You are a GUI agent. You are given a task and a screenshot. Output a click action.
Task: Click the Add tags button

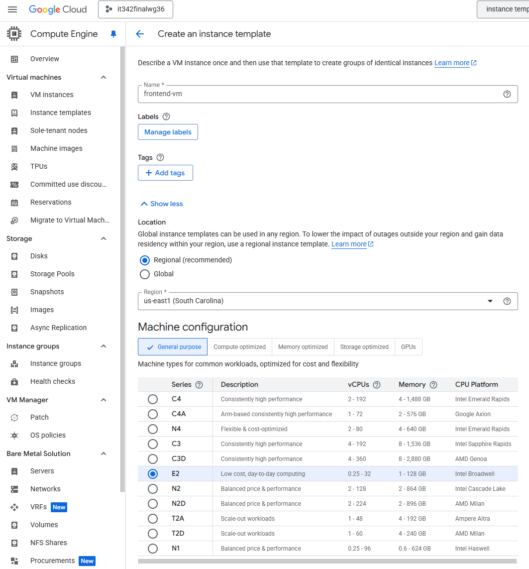pyautogui.click(x=165, y=173)
